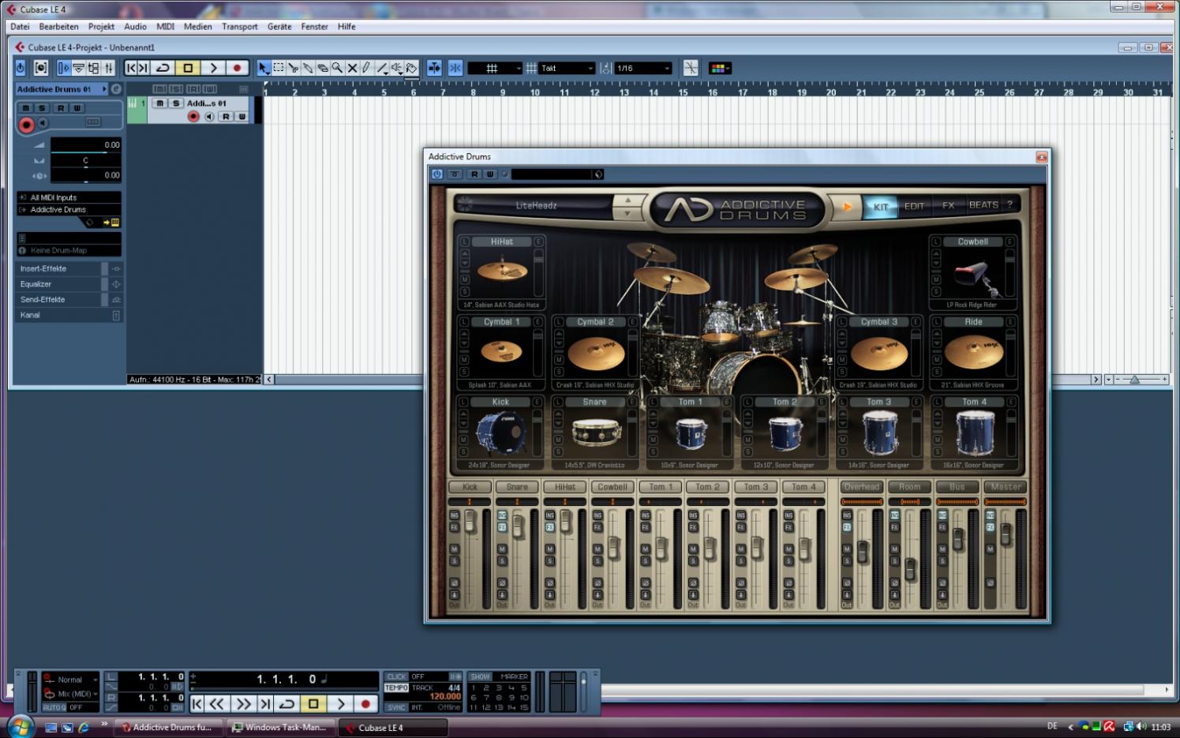This screenshot has height=738, width=1180.
Task: Click the Master mixer channel button
Action: (x=1006, y=487)
